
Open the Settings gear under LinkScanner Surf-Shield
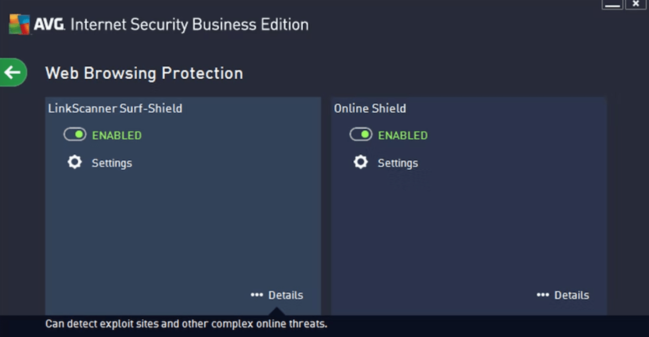pos(74,162)
